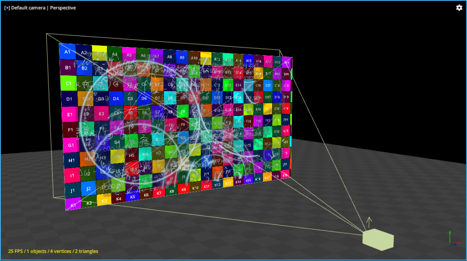Click the K4 grid cell
Image resolution: width=467 pixels, height=261 pixels.
[x=119, y=198]
